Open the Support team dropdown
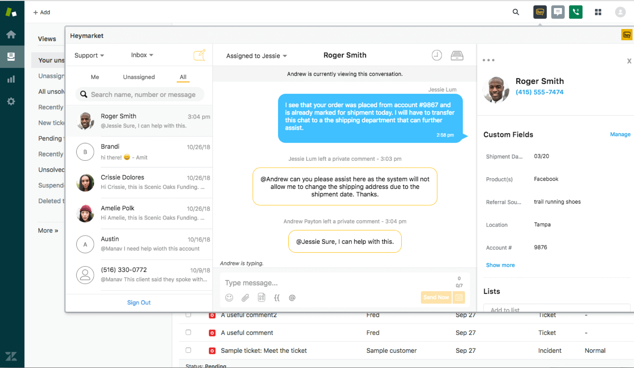Image resolution: width=634 pixels, height=368 pixels. pos(89,55)
